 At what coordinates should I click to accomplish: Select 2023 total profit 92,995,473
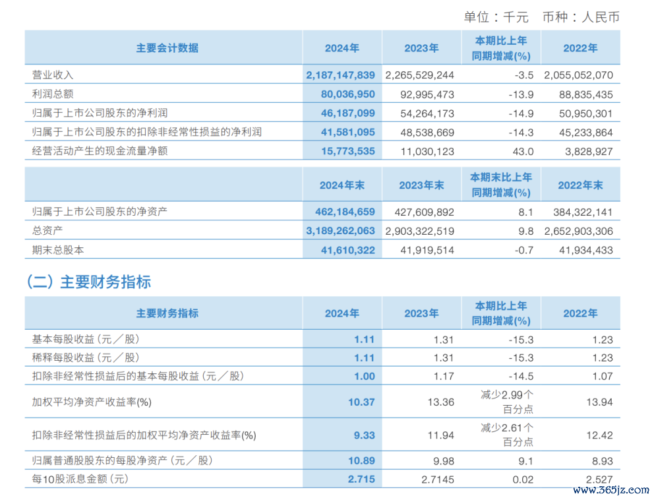pos(427,94)
